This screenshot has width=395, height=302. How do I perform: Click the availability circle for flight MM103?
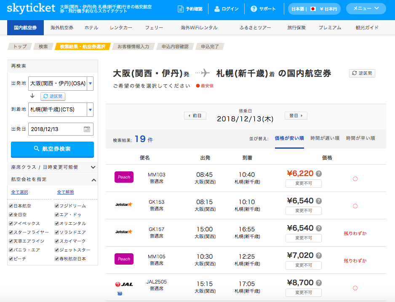click(x=355, y=179)
